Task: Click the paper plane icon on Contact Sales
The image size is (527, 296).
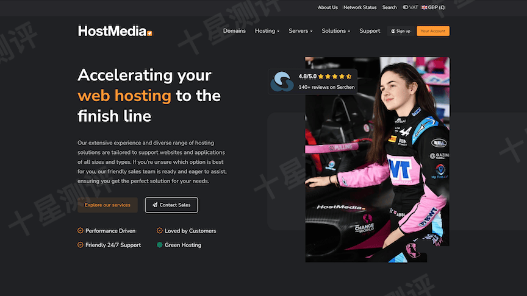Action: [x=155, y=205]
